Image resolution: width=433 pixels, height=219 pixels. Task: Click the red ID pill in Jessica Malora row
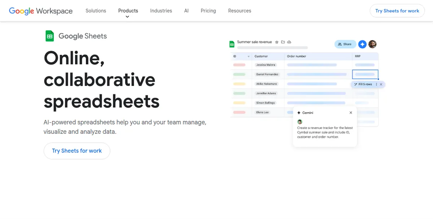239,65
